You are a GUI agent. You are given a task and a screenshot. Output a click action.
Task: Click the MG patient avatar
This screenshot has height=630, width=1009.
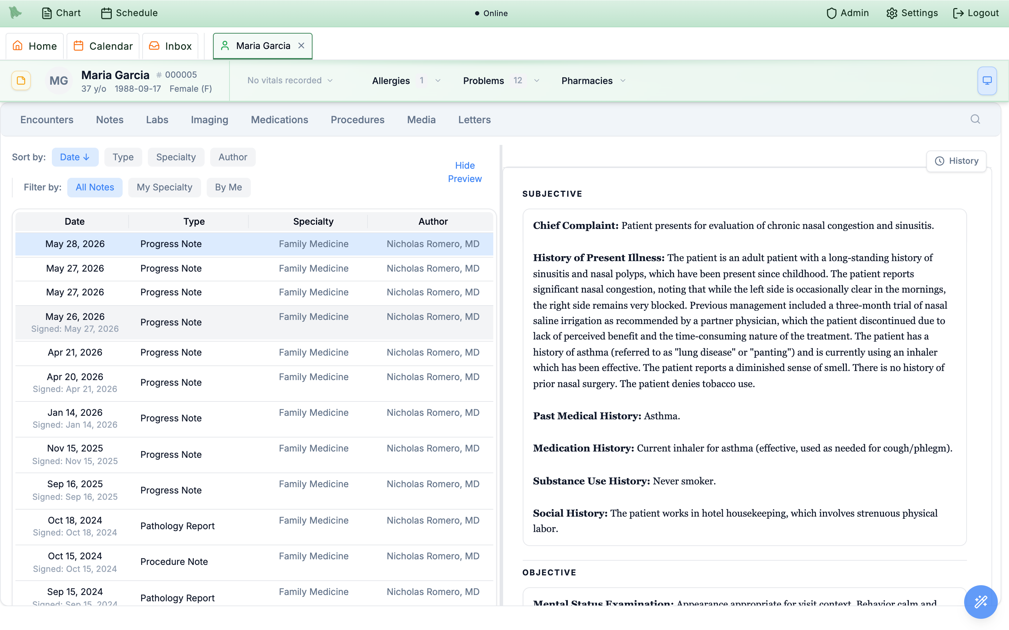[x=59, y=80]
